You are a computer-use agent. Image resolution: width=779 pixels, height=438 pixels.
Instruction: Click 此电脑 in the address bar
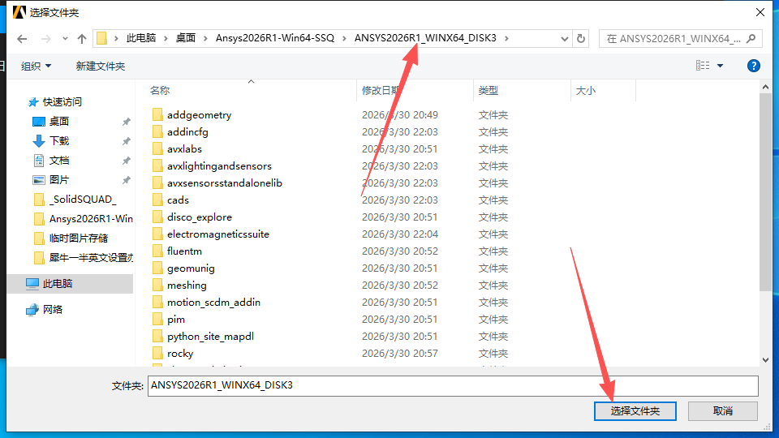pos(141,38)
